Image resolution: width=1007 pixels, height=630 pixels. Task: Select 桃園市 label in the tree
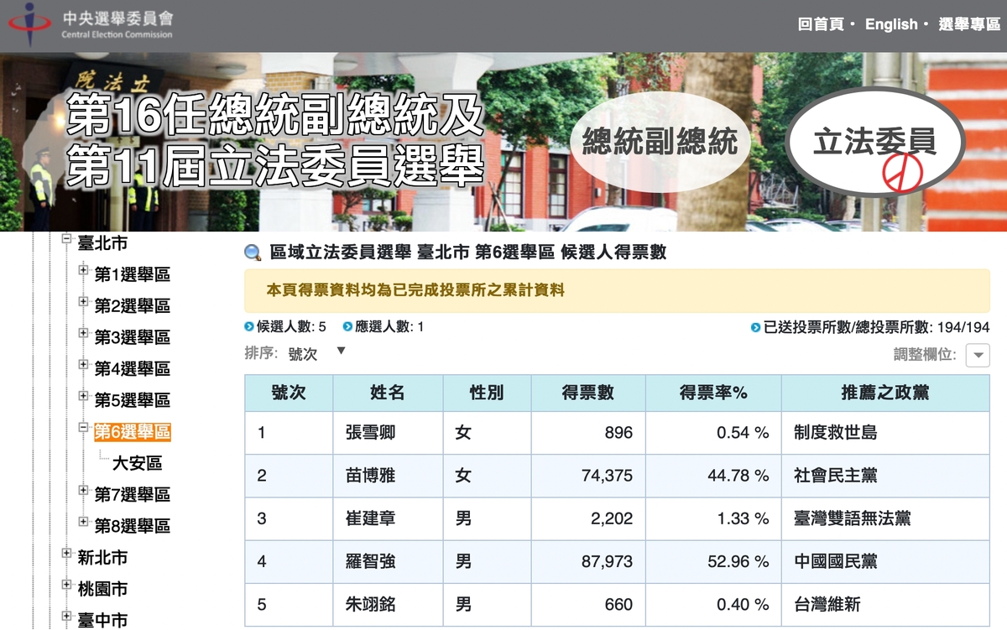point(102,589)
